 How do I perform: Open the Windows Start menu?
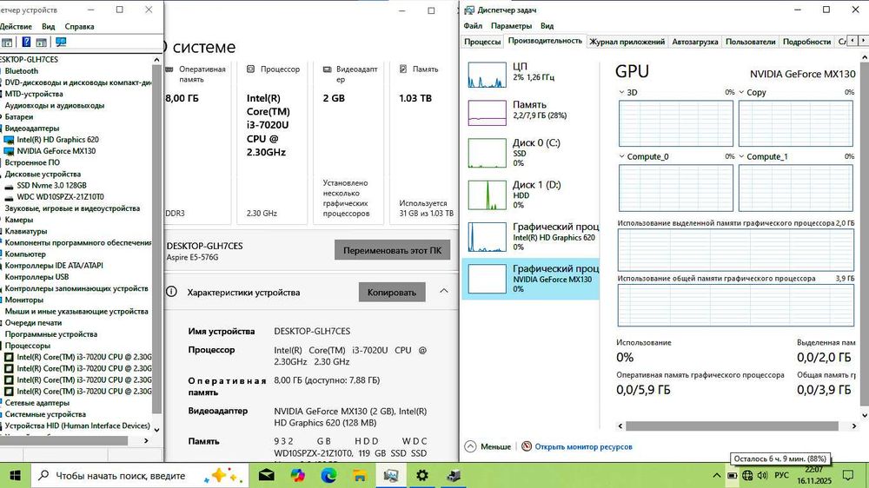coord(16,475)
